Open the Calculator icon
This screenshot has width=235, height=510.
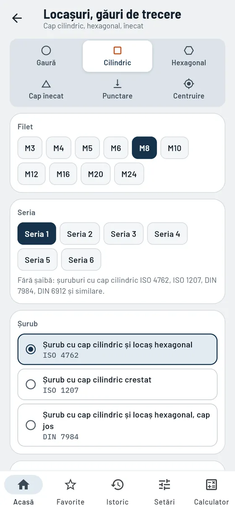[211, 485]
